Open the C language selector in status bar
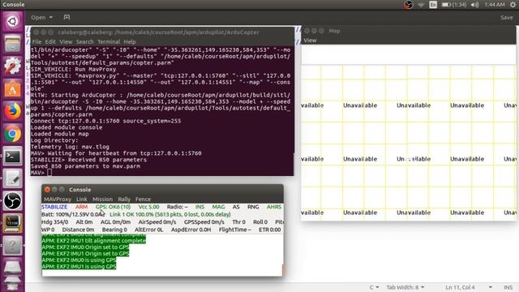Image resolution: width=519 pixels, height=292 pixels. click(x=374, y=287)
